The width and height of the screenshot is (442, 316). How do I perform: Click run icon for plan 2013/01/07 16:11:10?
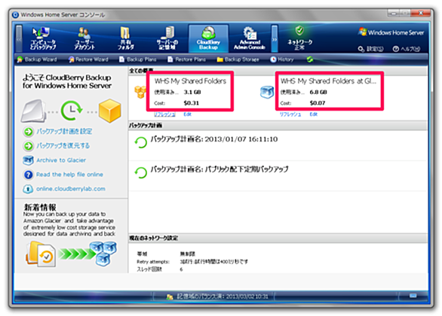[140, 142]
